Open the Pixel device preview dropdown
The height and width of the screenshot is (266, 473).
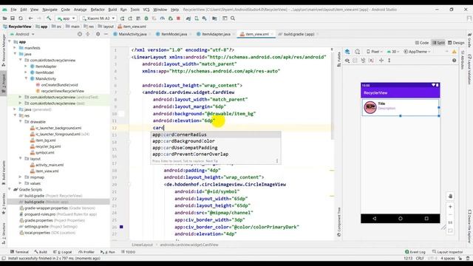coord(375,52)
